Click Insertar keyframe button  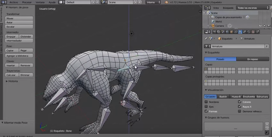12,65
